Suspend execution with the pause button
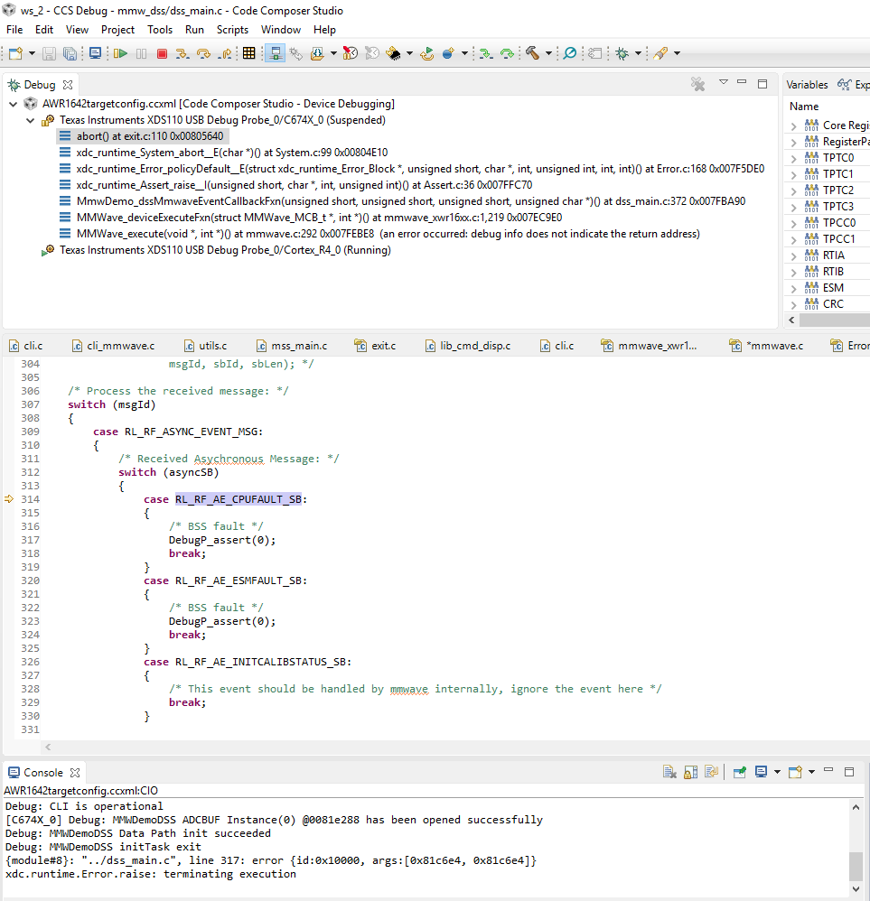 coord(142,53)
